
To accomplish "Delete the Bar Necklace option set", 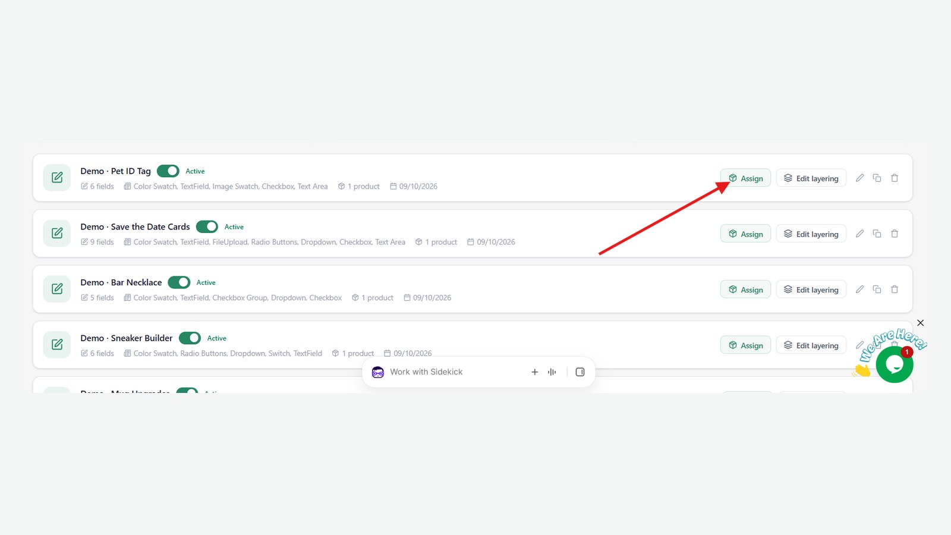I will tap(895, 289).
